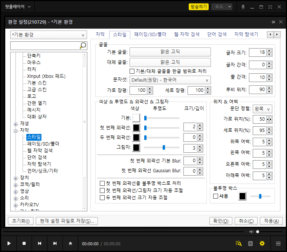287x252 pixels.
Task: Open the 모드 dropdown in title bar
Action: [x=222, y=7]
